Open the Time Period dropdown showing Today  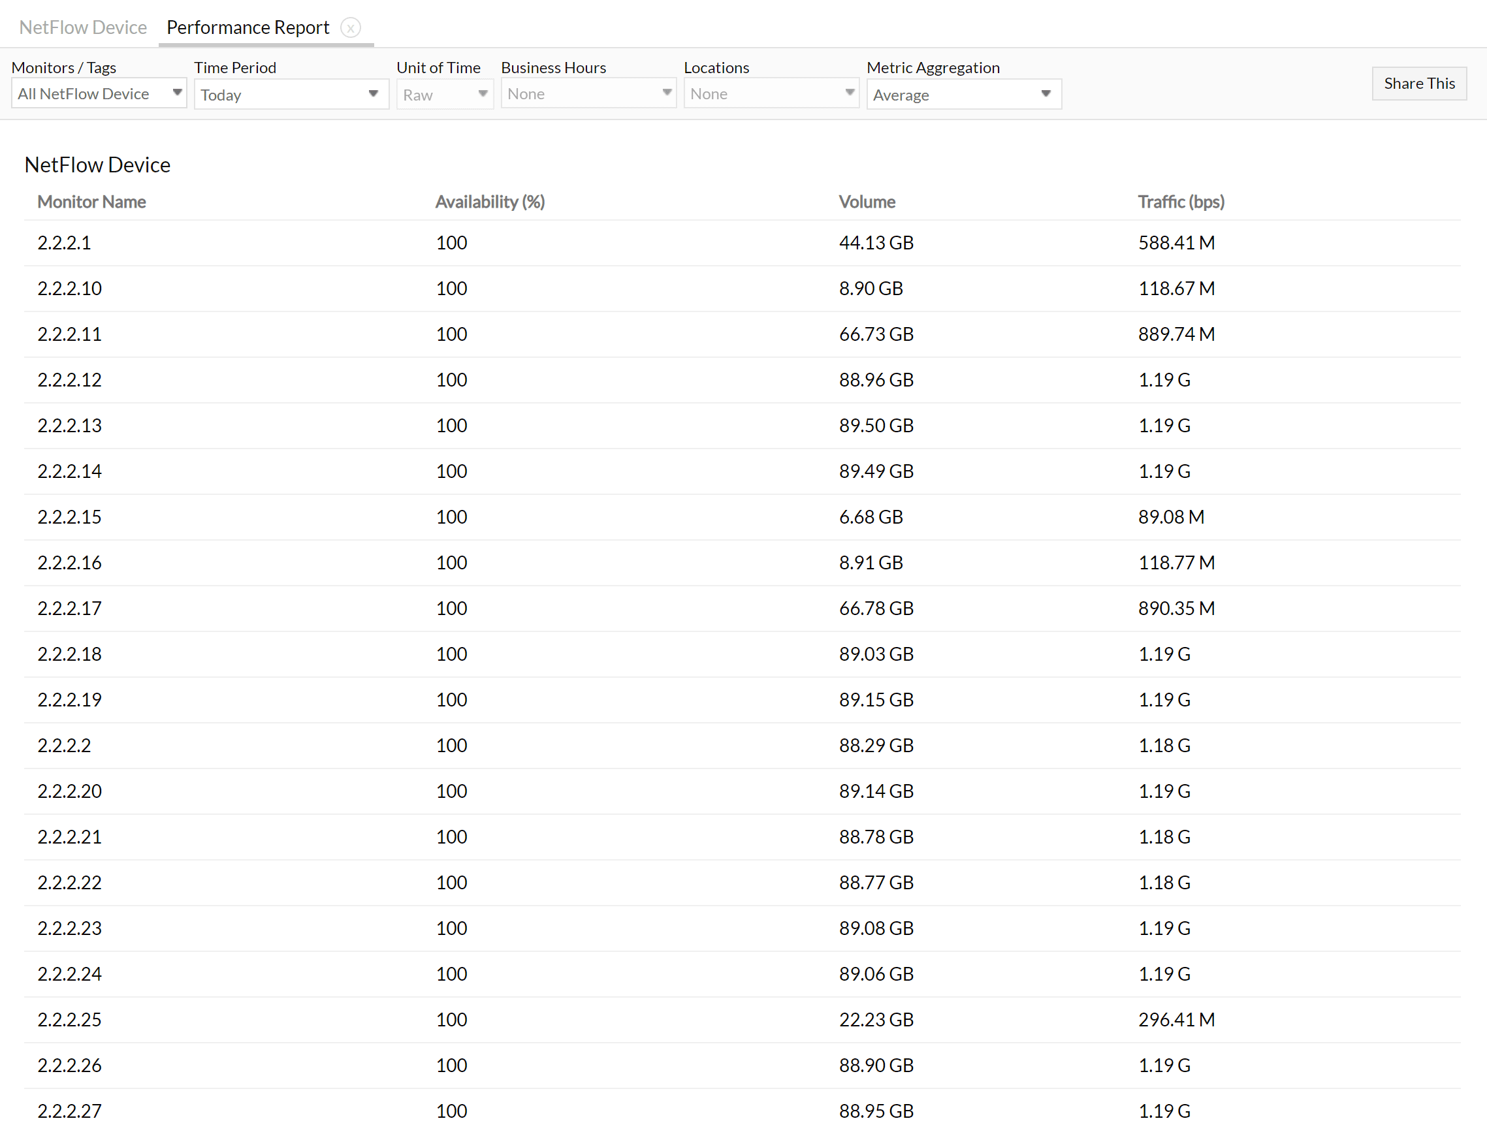coord(291,94)
